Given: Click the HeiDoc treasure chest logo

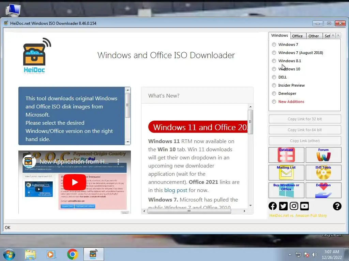Looking at the screenshot, I should [x=37, y=55].
